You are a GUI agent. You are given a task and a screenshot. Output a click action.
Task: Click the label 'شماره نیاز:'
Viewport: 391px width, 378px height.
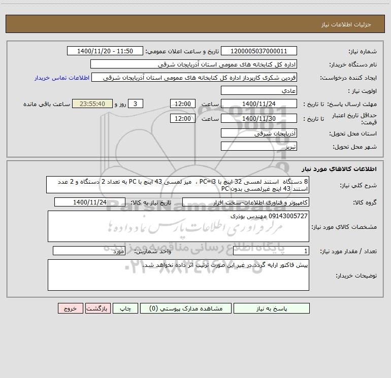(363, 52)
